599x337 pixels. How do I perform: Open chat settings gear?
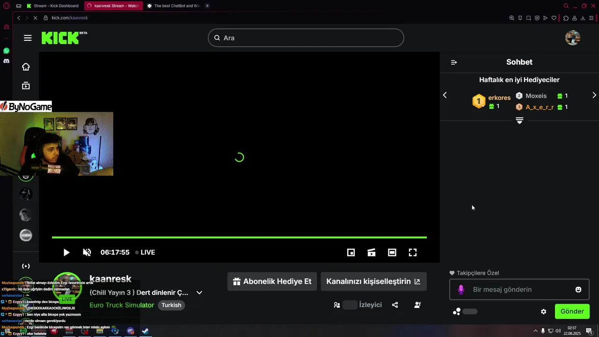[x=543, y=311]
